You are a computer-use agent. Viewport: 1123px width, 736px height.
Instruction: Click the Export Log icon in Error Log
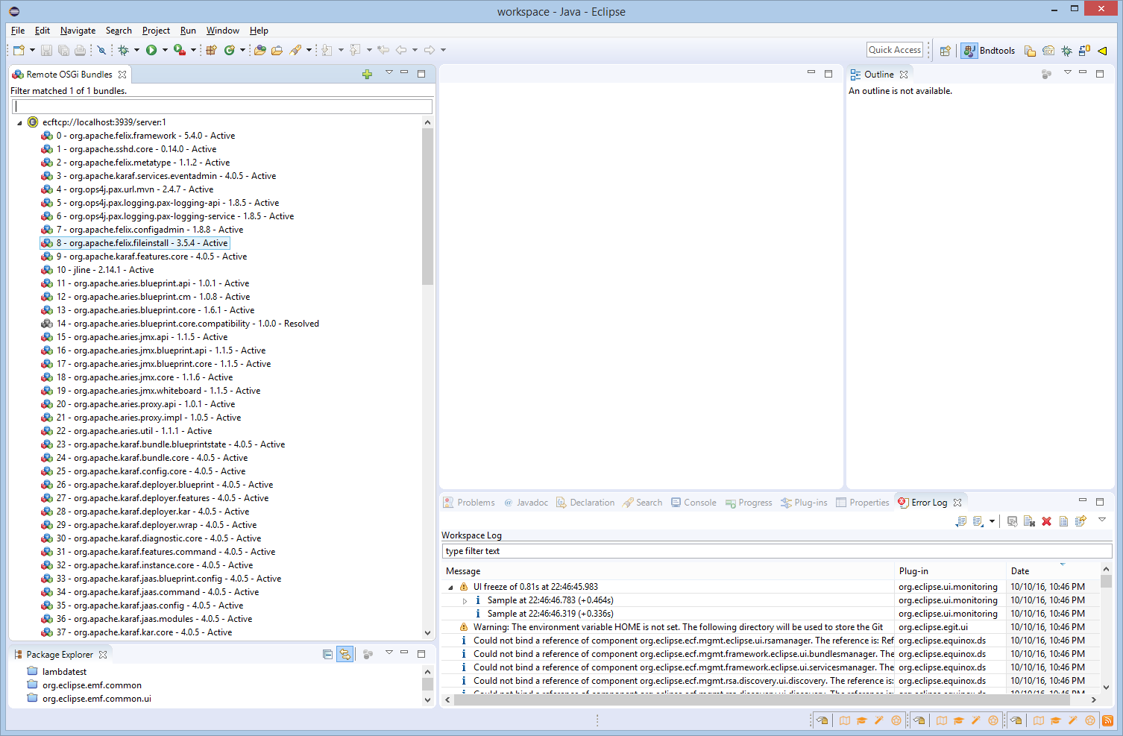[x=961, y=521]
